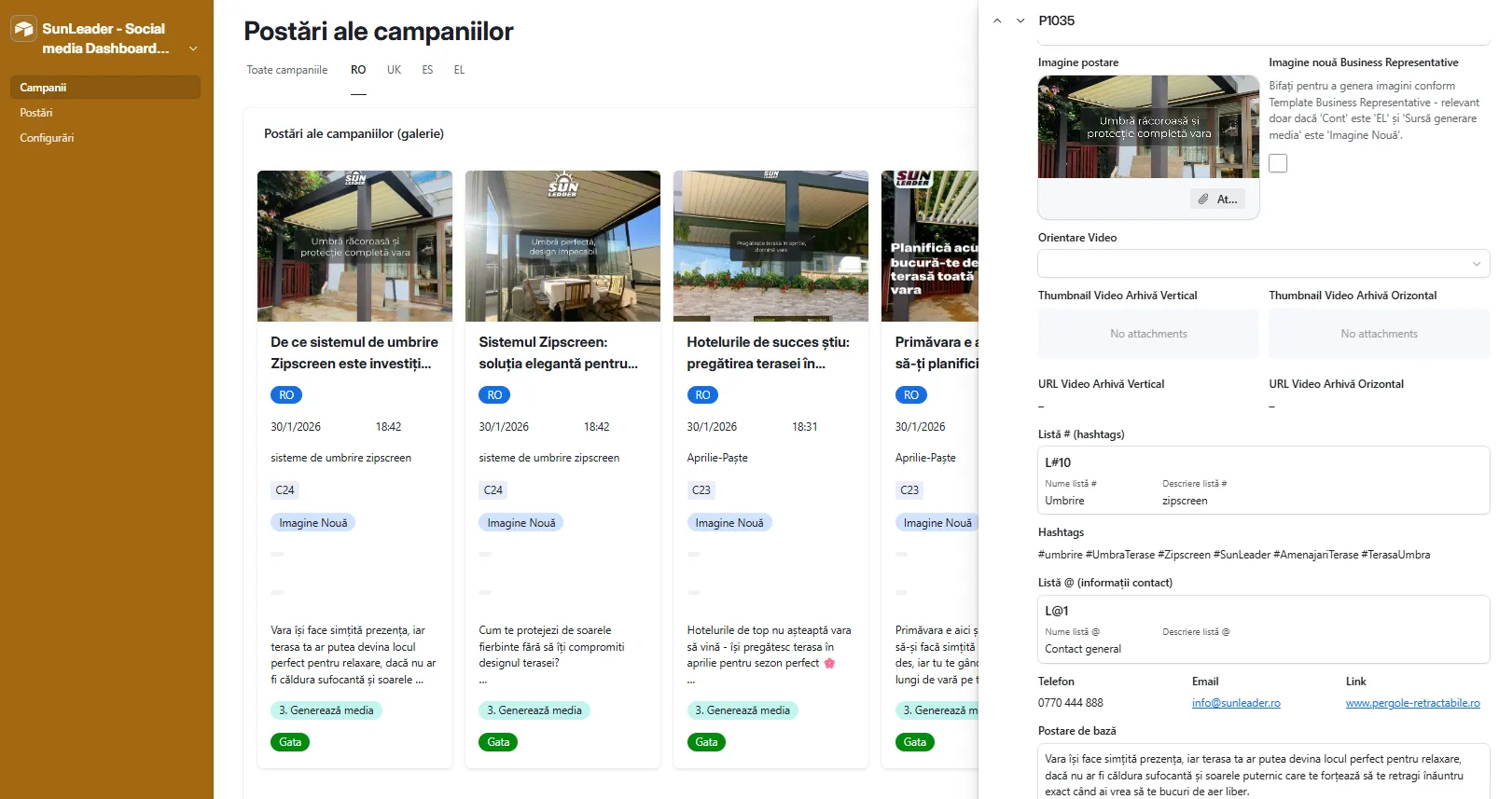Click Gata status on 'Hotelurile de succes' card
The height and width of the screenshot is (799, 1499).
[x=706, y=742]
